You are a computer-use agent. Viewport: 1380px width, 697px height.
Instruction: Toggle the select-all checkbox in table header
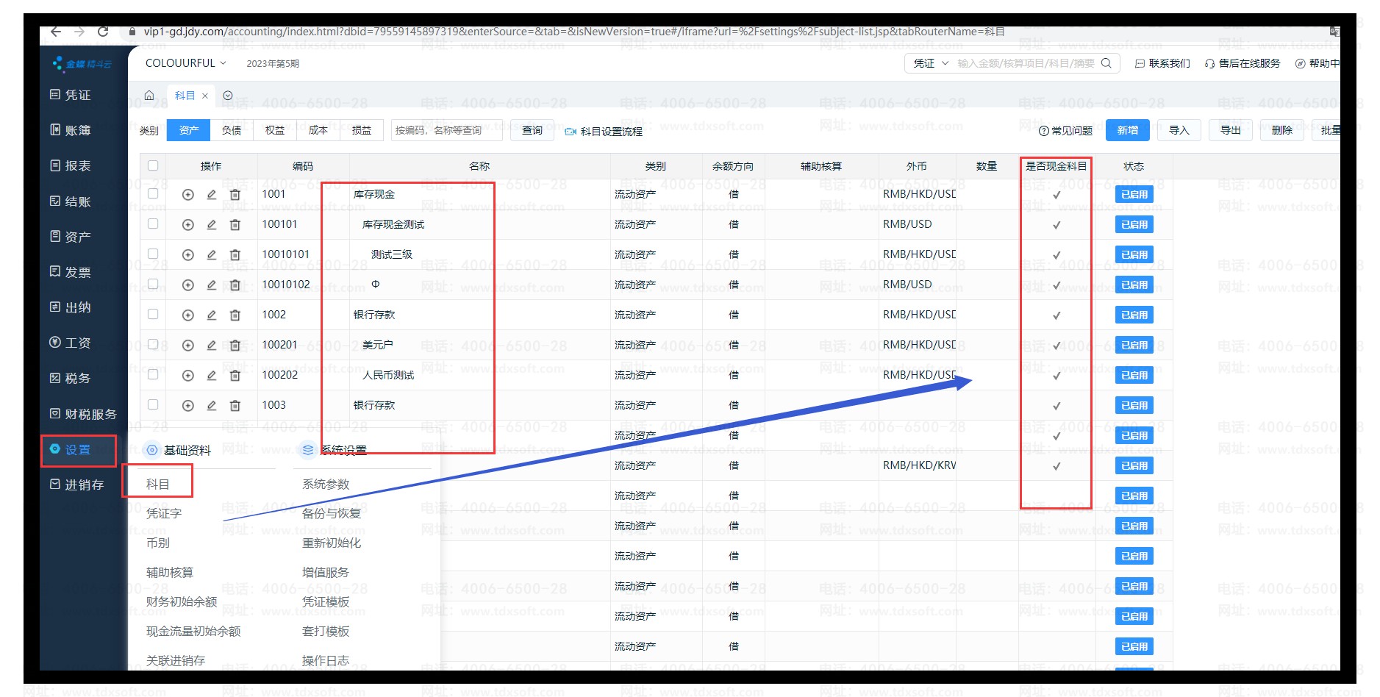[153, 166]
